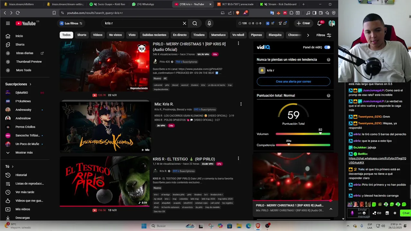
Task: Open the Mix: Kris R. thumbnail
Action: [x=105, y=127]
